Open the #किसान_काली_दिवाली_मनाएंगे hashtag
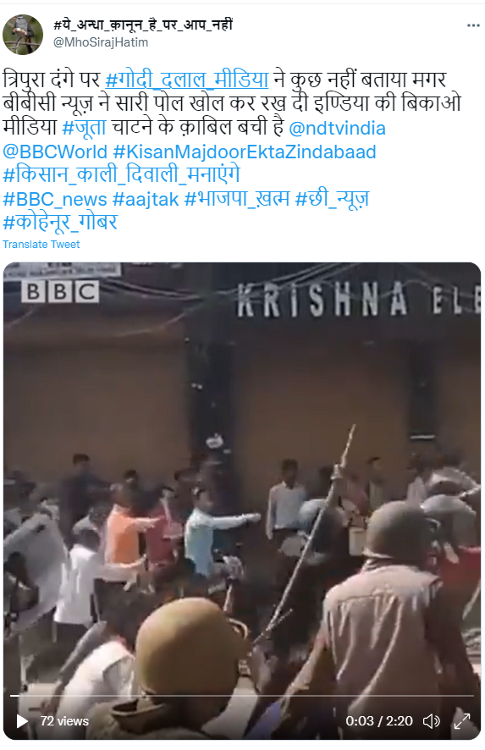The image size is (485, 750). pos(121,174)
